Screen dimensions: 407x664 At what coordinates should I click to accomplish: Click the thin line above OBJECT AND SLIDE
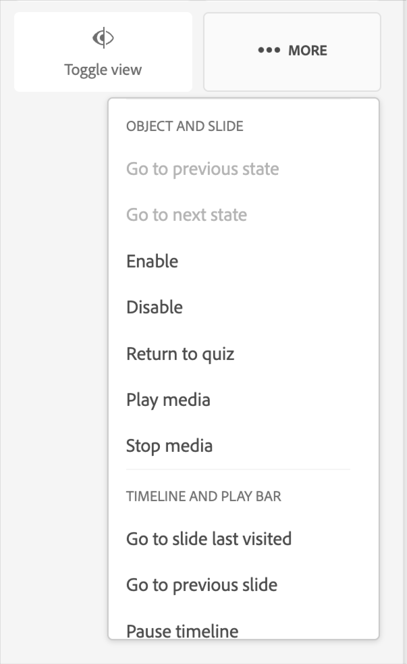coord(238,100)
